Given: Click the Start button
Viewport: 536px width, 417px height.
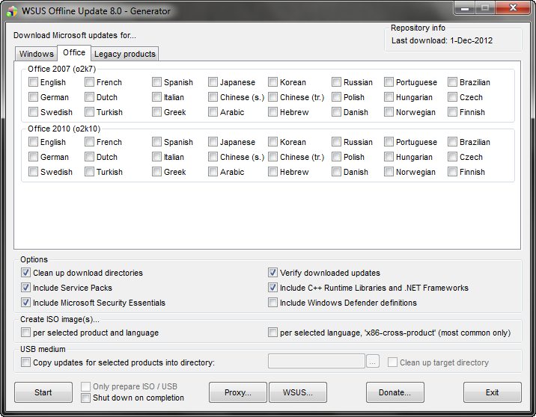Looking at the screenshot, I should 43,392.
